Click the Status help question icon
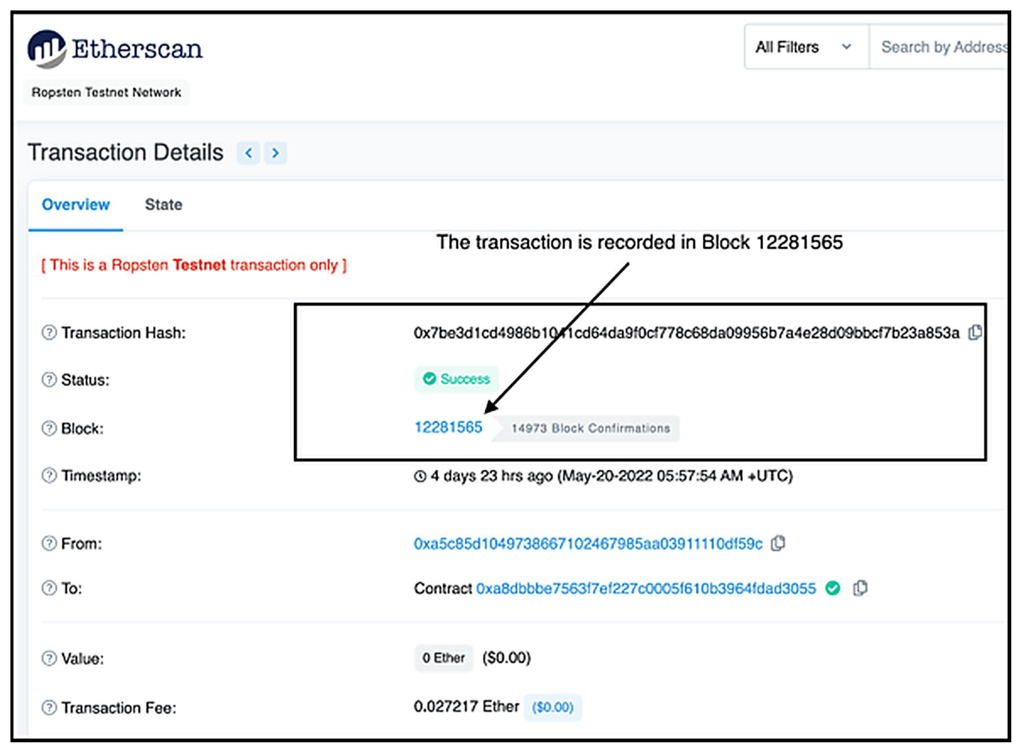Screen dimensions: 1021x752 point(49,380)
